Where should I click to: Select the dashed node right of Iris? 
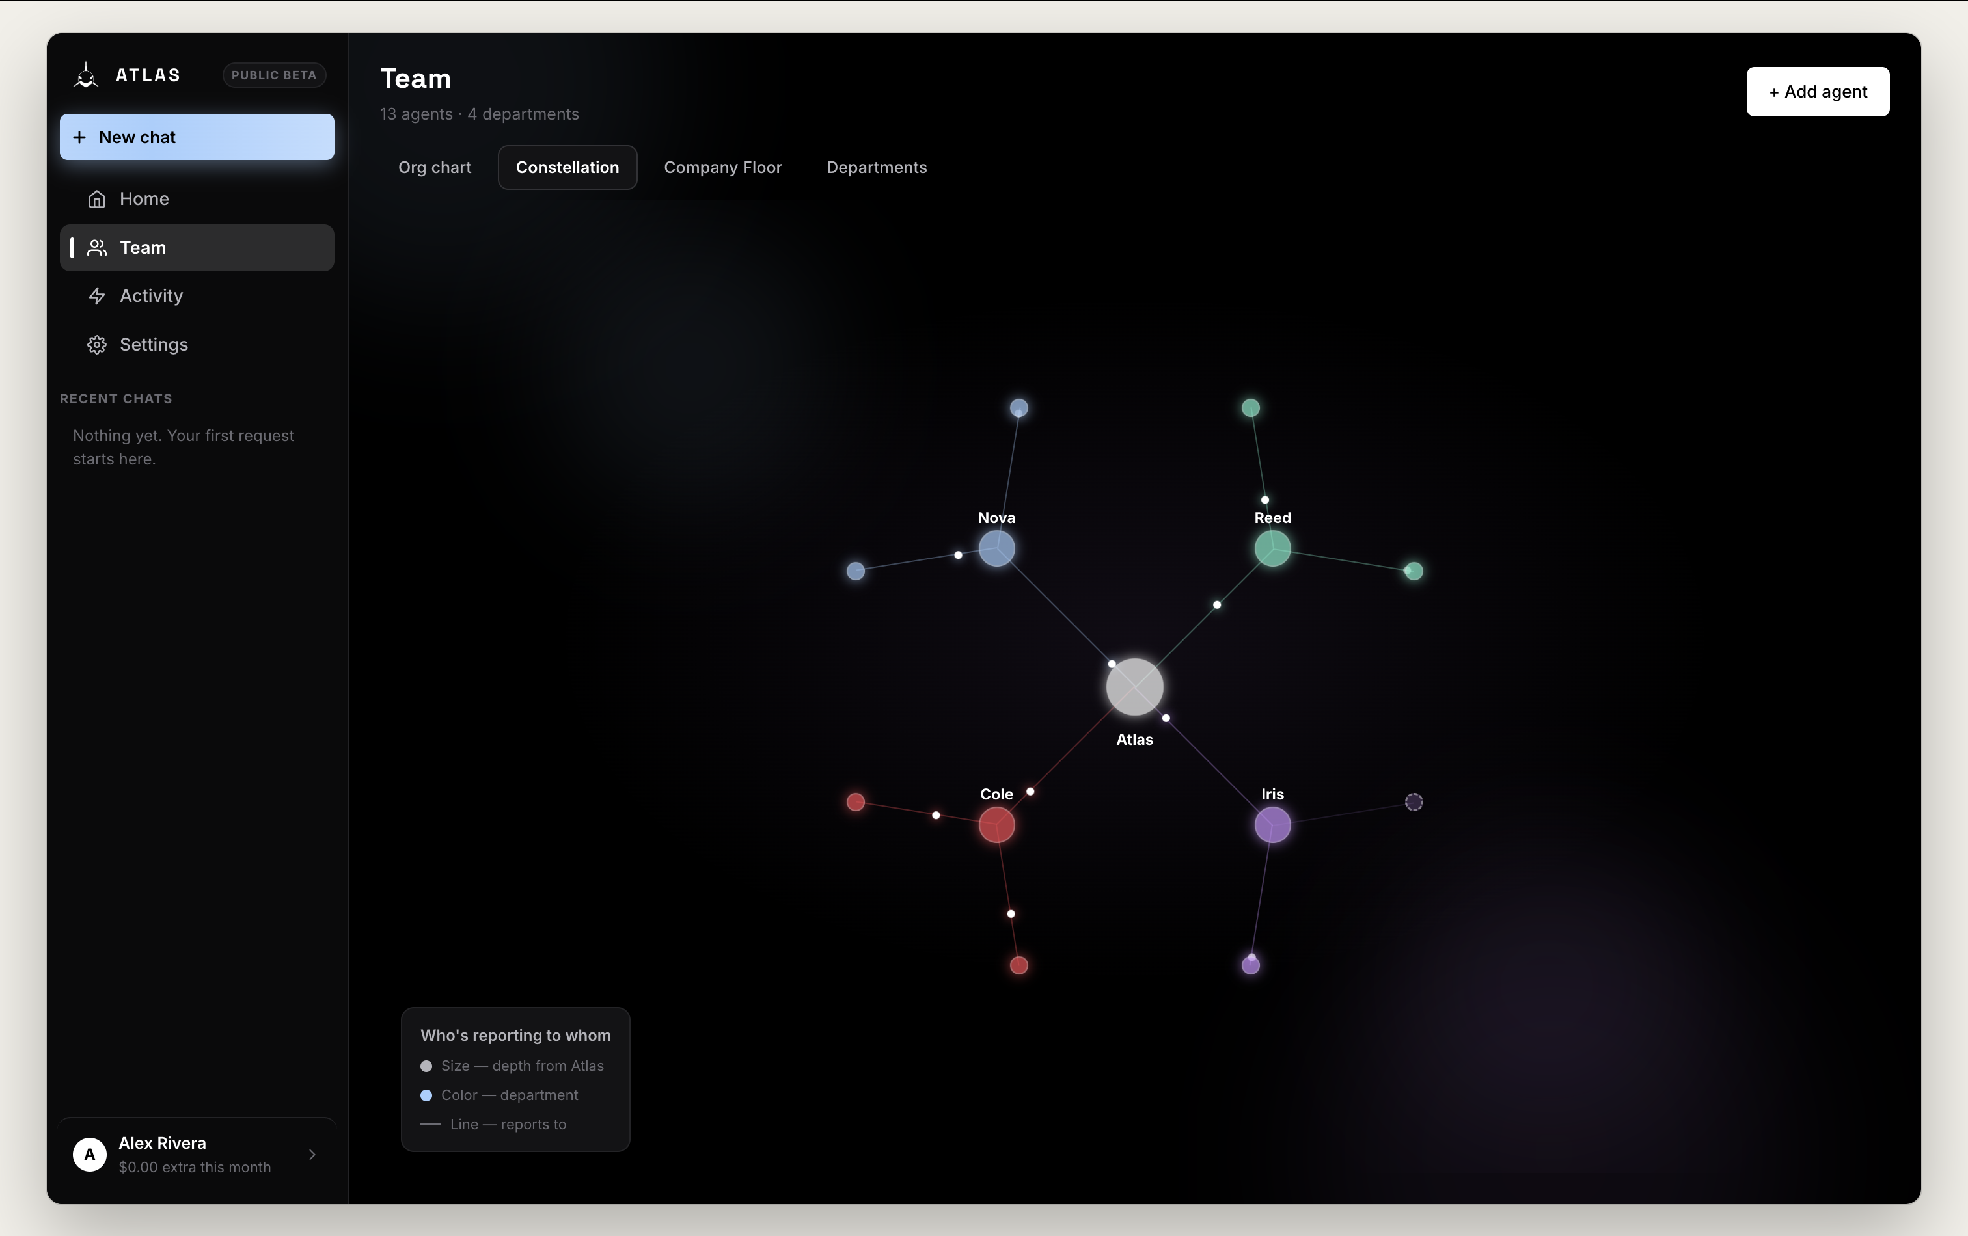pos(1413,801)
